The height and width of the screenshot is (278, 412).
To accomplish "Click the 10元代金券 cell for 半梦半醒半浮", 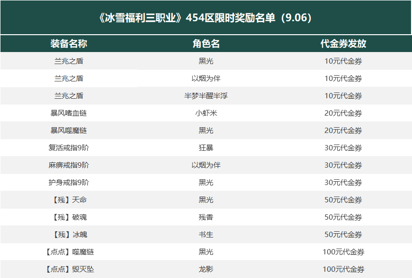I will click(343, 96).
